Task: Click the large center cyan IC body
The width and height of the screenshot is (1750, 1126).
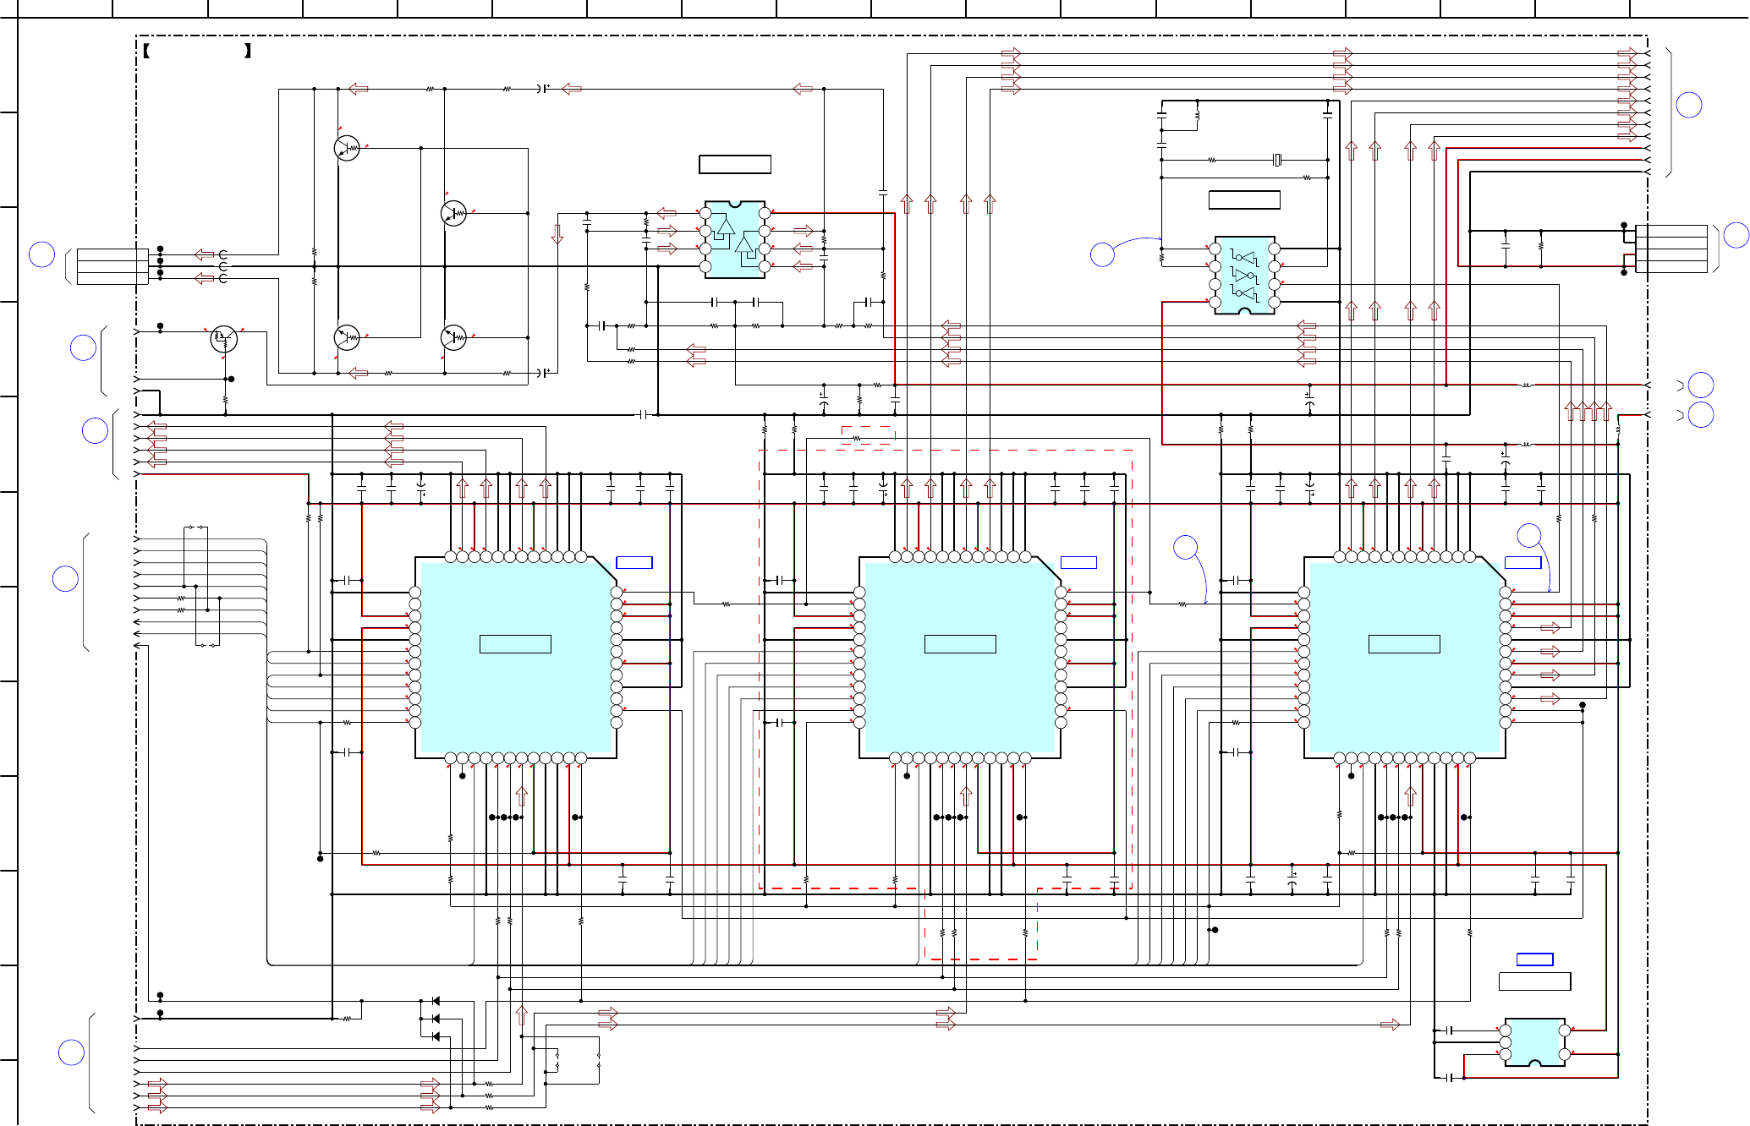Action: coord(960,658)
